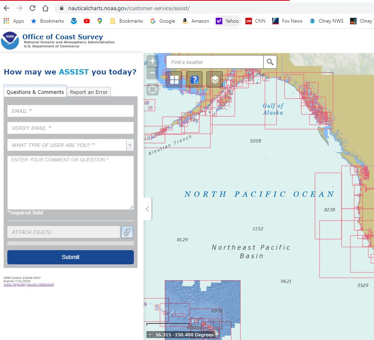Click the paperclip attach file icon
This screenshot has height=340, width=374.
click(x=127, y=232)
